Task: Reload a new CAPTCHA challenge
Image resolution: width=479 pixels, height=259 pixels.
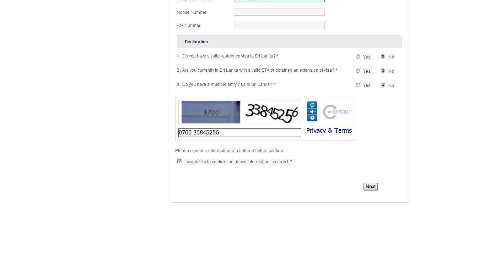Action: tap(312, 105)
